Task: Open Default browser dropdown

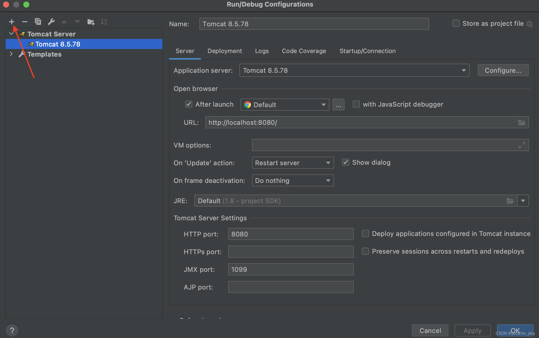Action: point(285,105)
